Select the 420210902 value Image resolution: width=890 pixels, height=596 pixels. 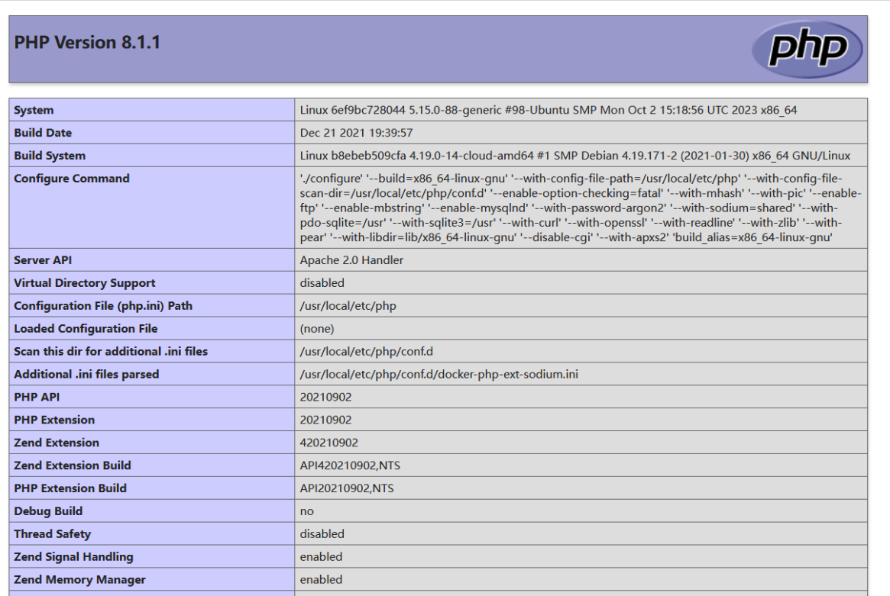329,443
